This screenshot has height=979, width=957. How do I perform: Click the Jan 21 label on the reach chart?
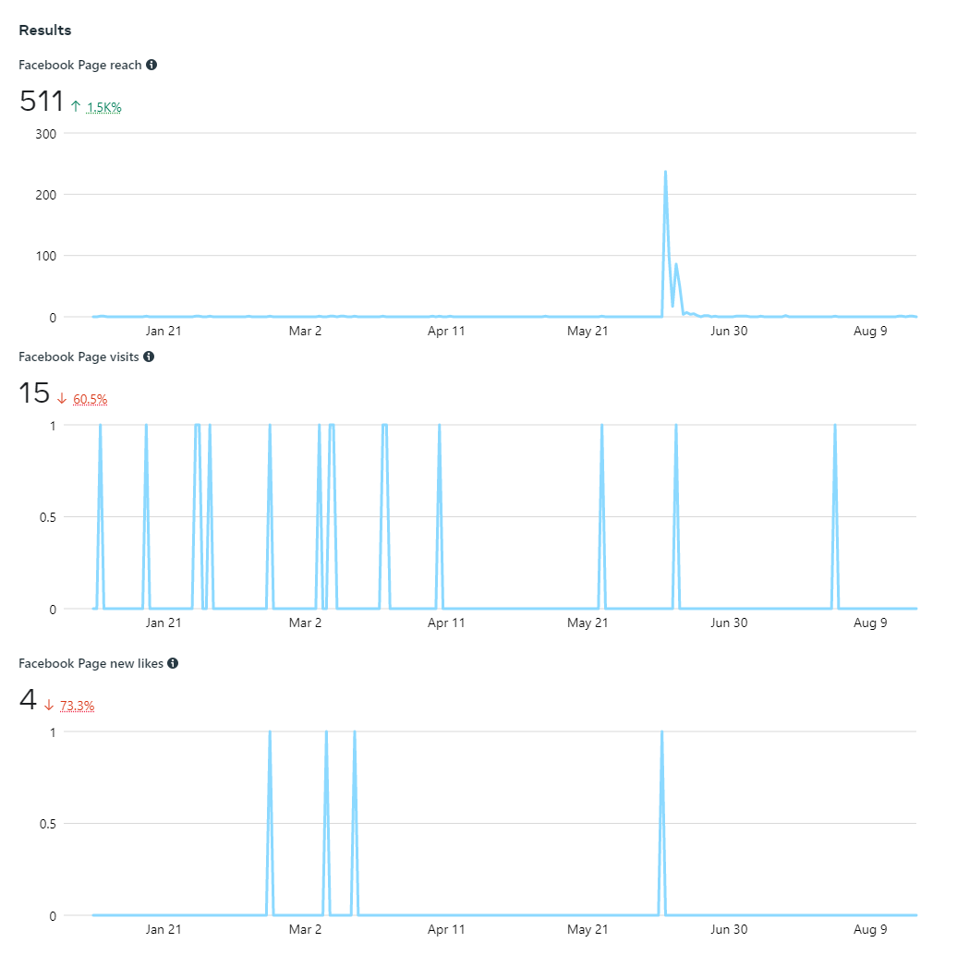click(164, 331)
